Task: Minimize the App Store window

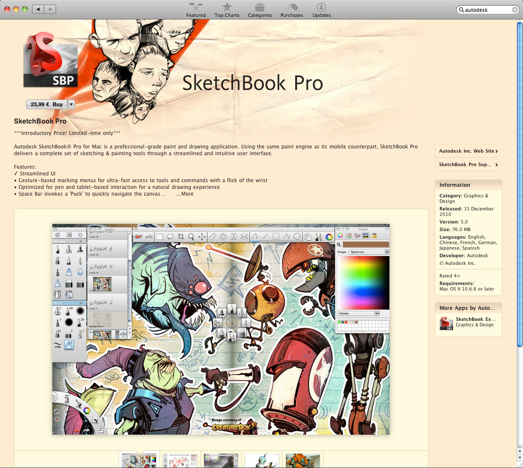Action: pyautogui.click(x=16, y=9)
